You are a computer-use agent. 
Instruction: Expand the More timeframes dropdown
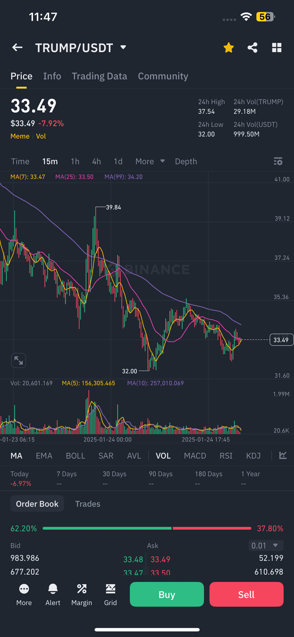click(150, 161)
